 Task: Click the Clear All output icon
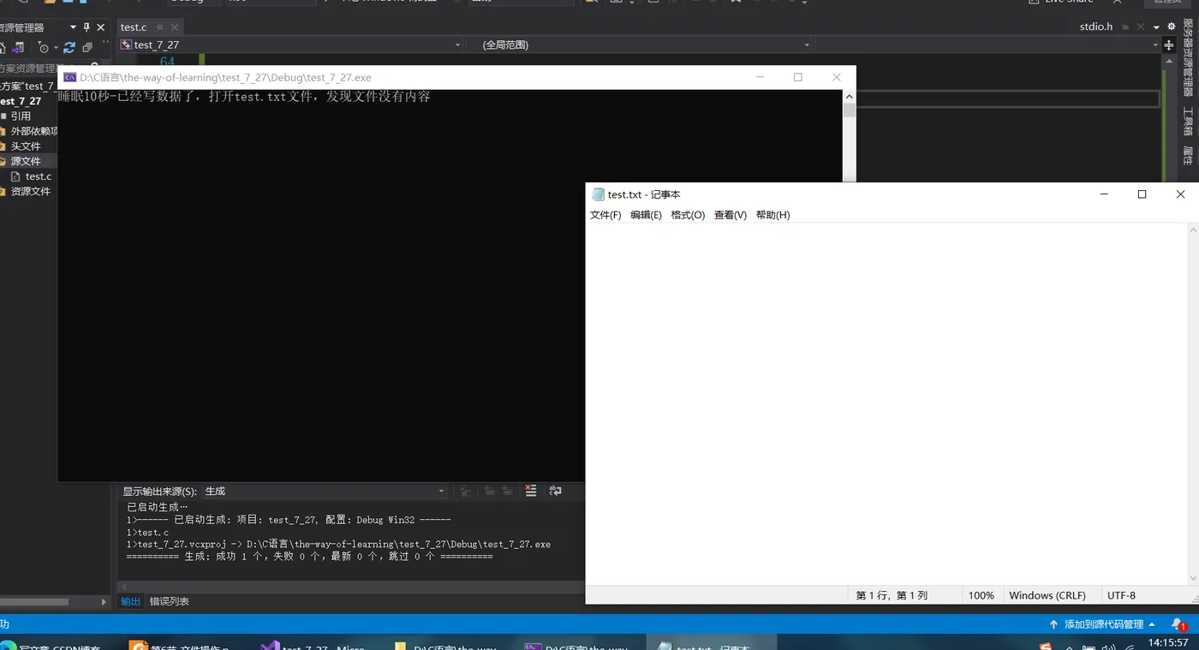coord(531,491)
